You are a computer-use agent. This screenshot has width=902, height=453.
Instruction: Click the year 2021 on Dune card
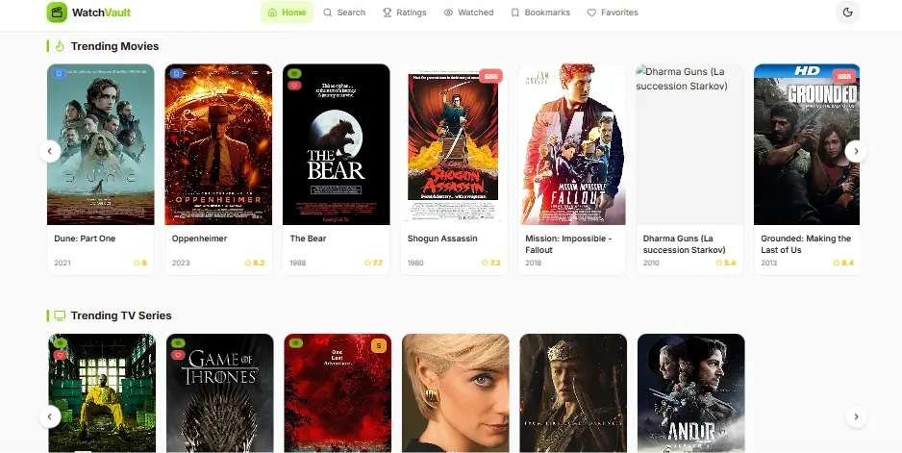(x=63, y=263)
